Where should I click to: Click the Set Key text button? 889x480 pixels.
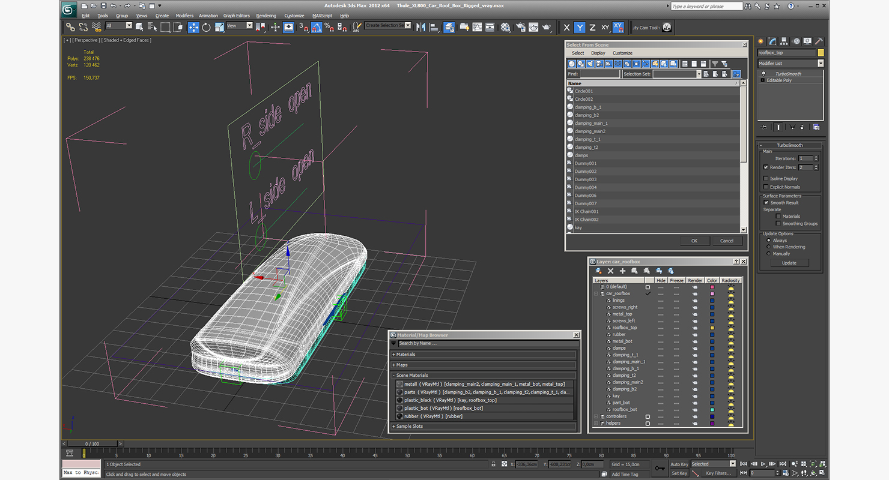[679, 473]
